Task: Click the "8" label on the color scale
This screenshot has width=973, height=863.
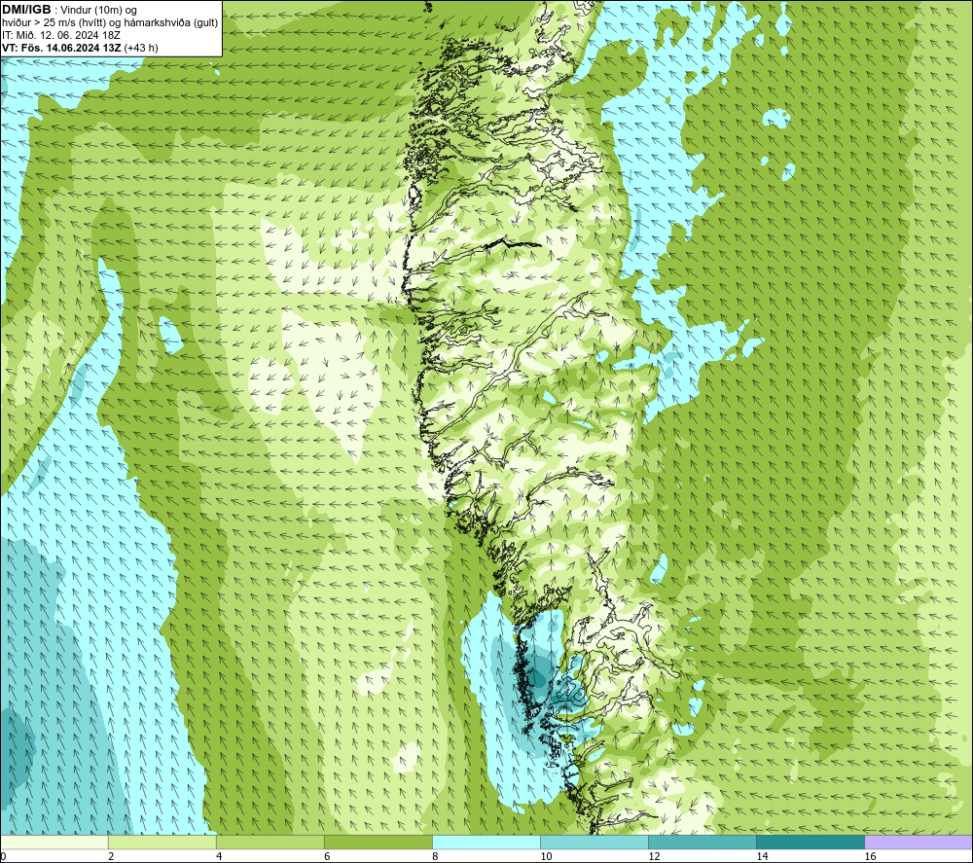Action: pos(435,857)
